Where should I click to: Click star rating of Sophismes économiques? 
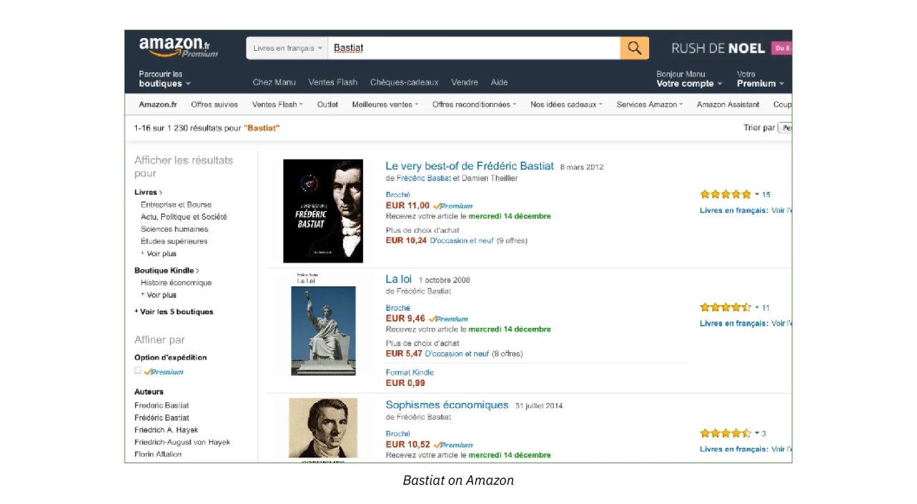coord(725,433)
